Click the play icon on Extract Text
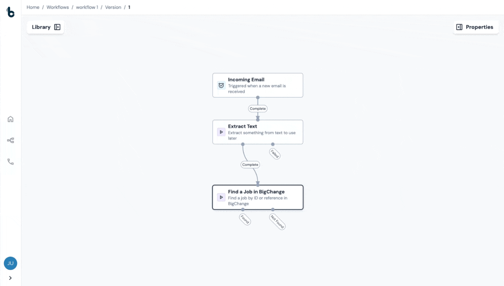 [221, 132]
